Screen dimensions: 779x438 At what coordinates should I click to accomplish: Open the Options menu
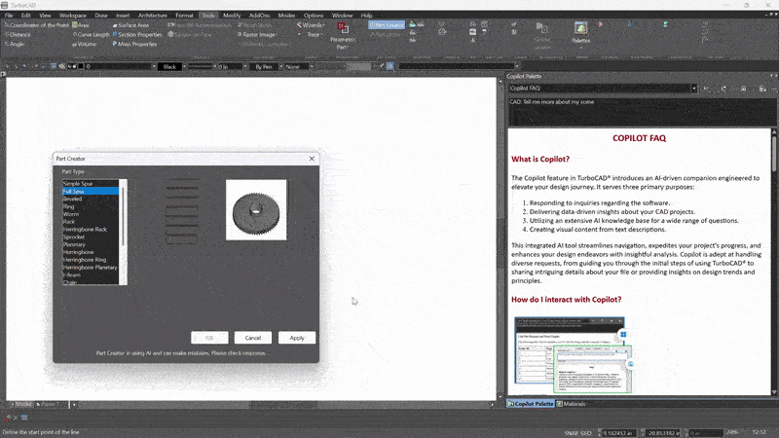pos(313,16)
